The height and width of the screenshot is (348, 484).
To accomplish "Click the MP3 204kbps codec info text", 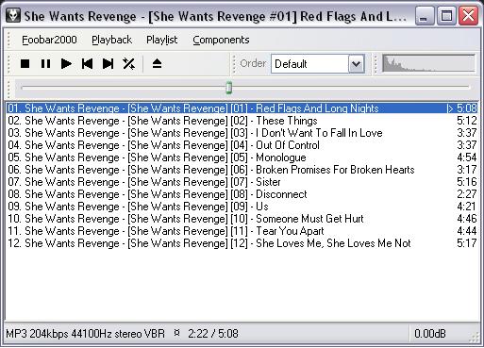I will [x=85, y=334].
